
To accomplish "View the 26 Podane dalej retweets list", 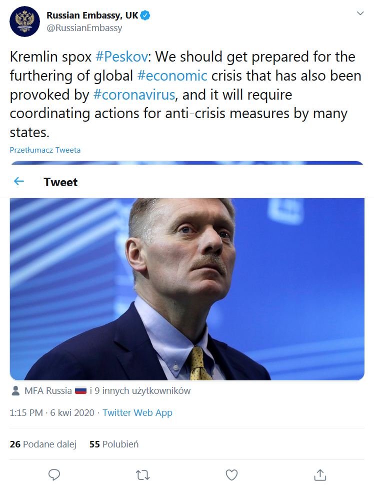I will (x=43, y=444).
